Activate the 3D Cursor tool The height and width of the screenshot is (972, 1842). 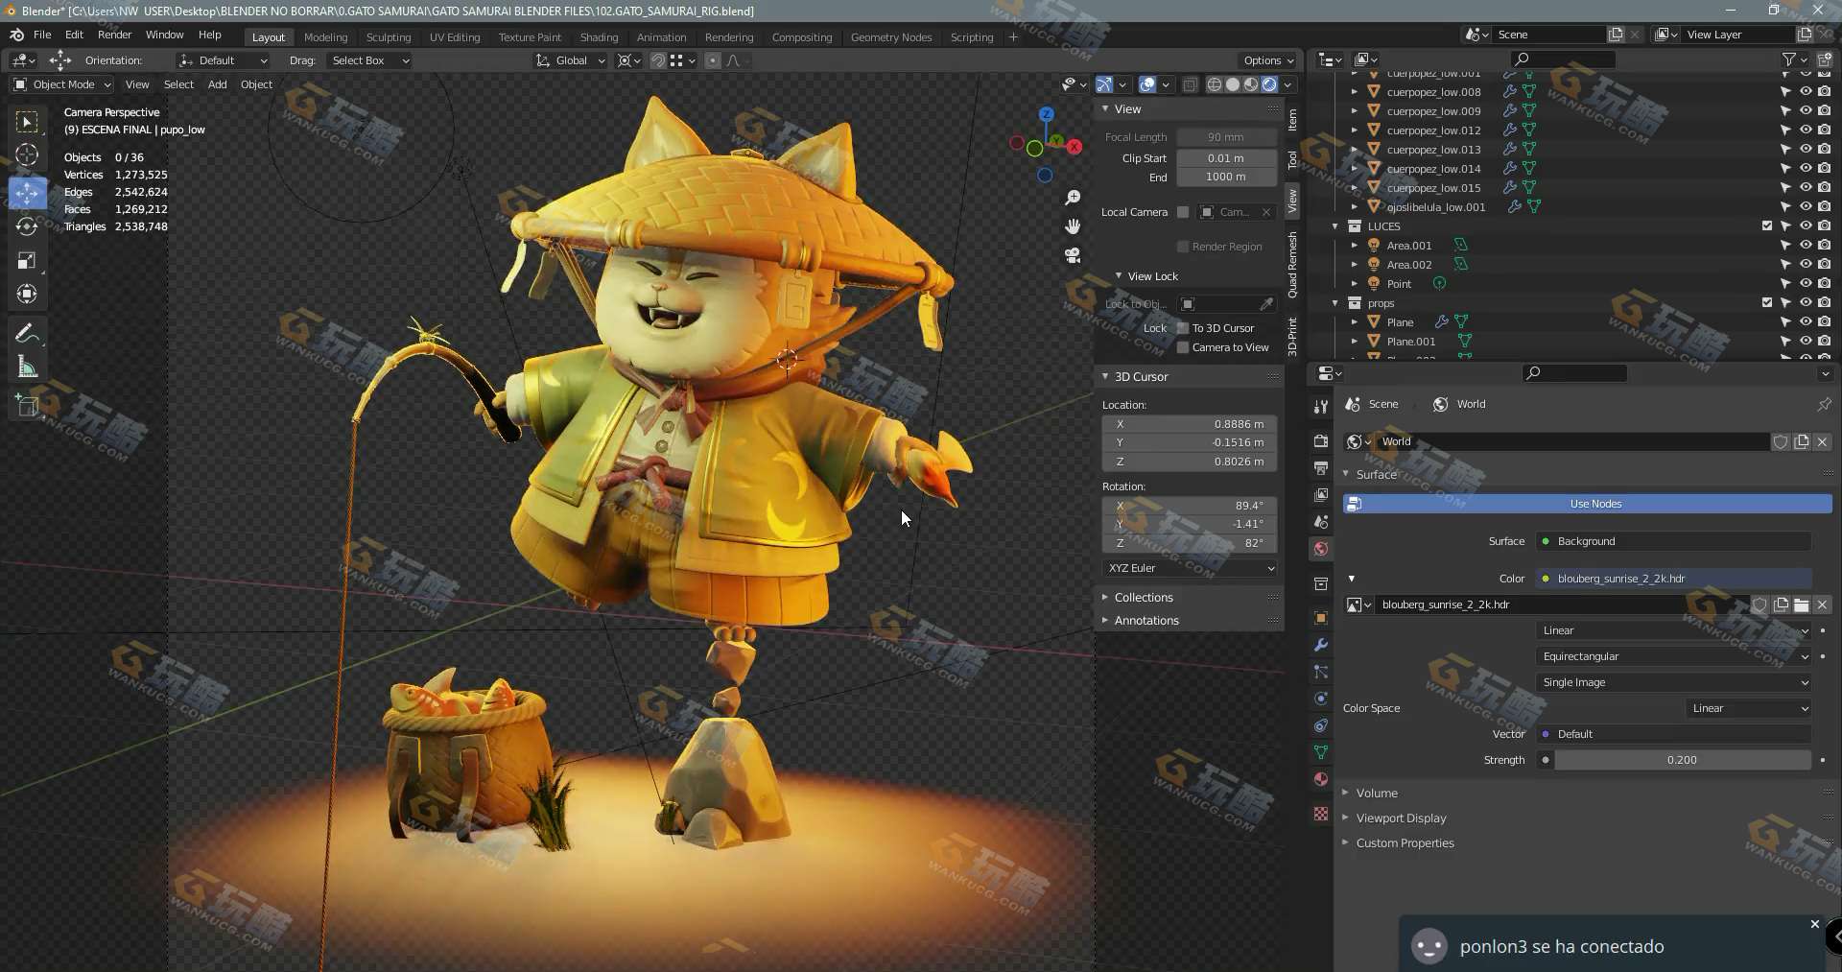(x=28, y=154)
